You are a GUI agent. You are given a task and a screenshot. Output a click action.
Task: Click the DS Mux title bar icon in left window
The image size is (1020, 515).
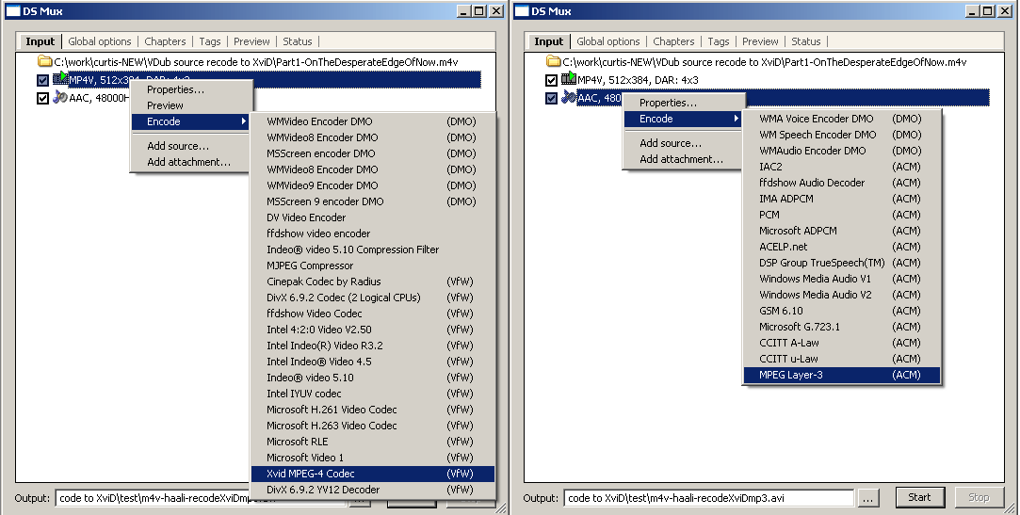[13, 11]
